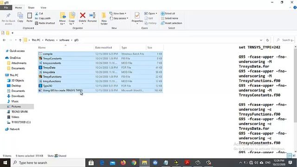Open 3D Objects in navigation pane

(16, 80)
